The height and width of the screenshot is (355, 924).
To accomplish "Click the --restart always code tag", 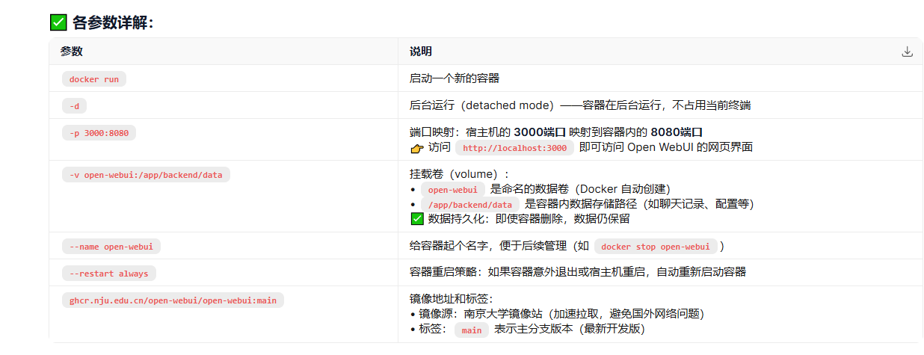I will click(109, 274).
